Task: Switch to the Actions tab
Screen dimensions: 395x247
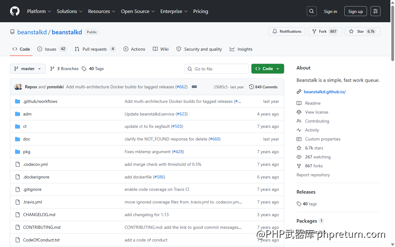Action: coord(134,49)
